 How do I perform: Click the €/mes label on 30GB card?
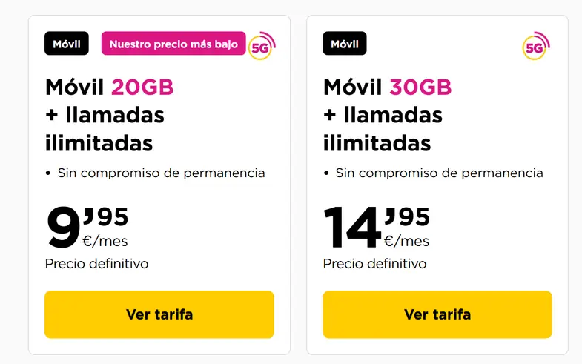coord(406,241)
